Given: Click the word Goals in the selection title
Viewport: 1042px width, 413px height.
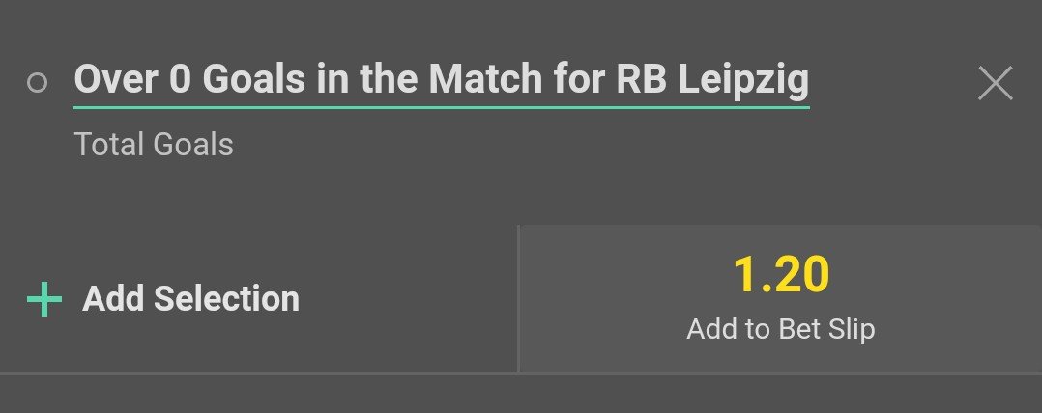Looking at the screenshot, I should [251, 79].
